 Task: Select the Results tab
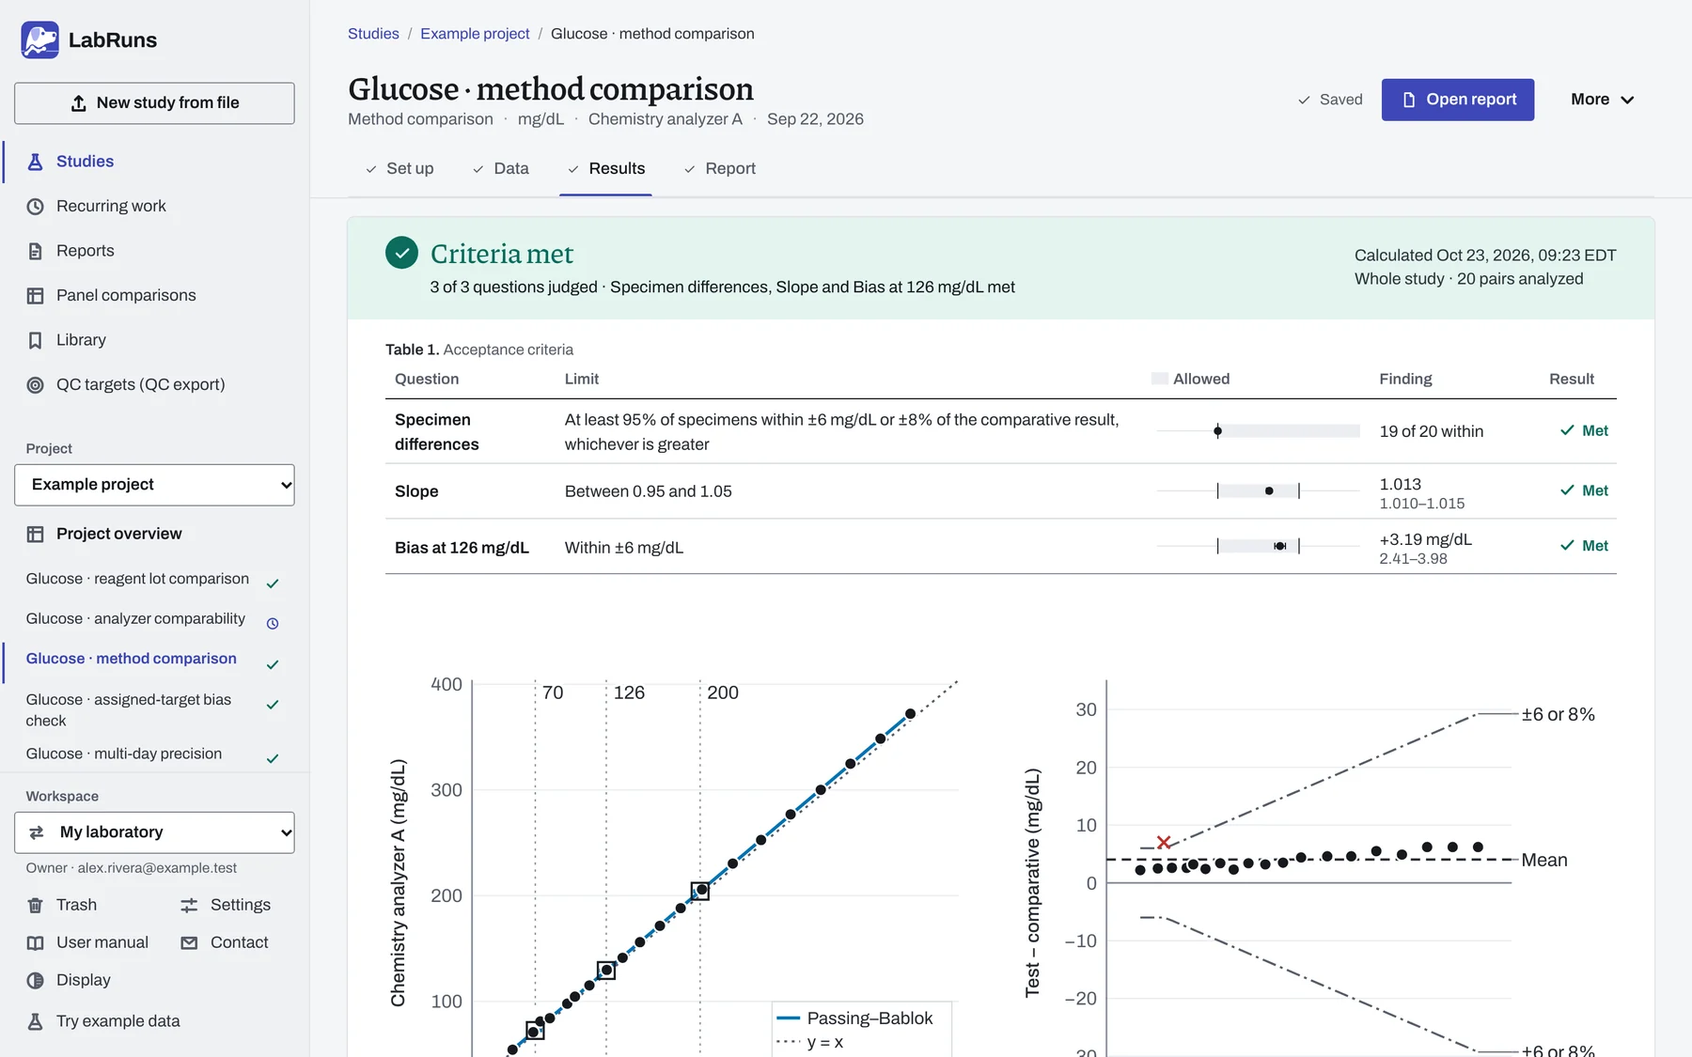tap(606, 169)
